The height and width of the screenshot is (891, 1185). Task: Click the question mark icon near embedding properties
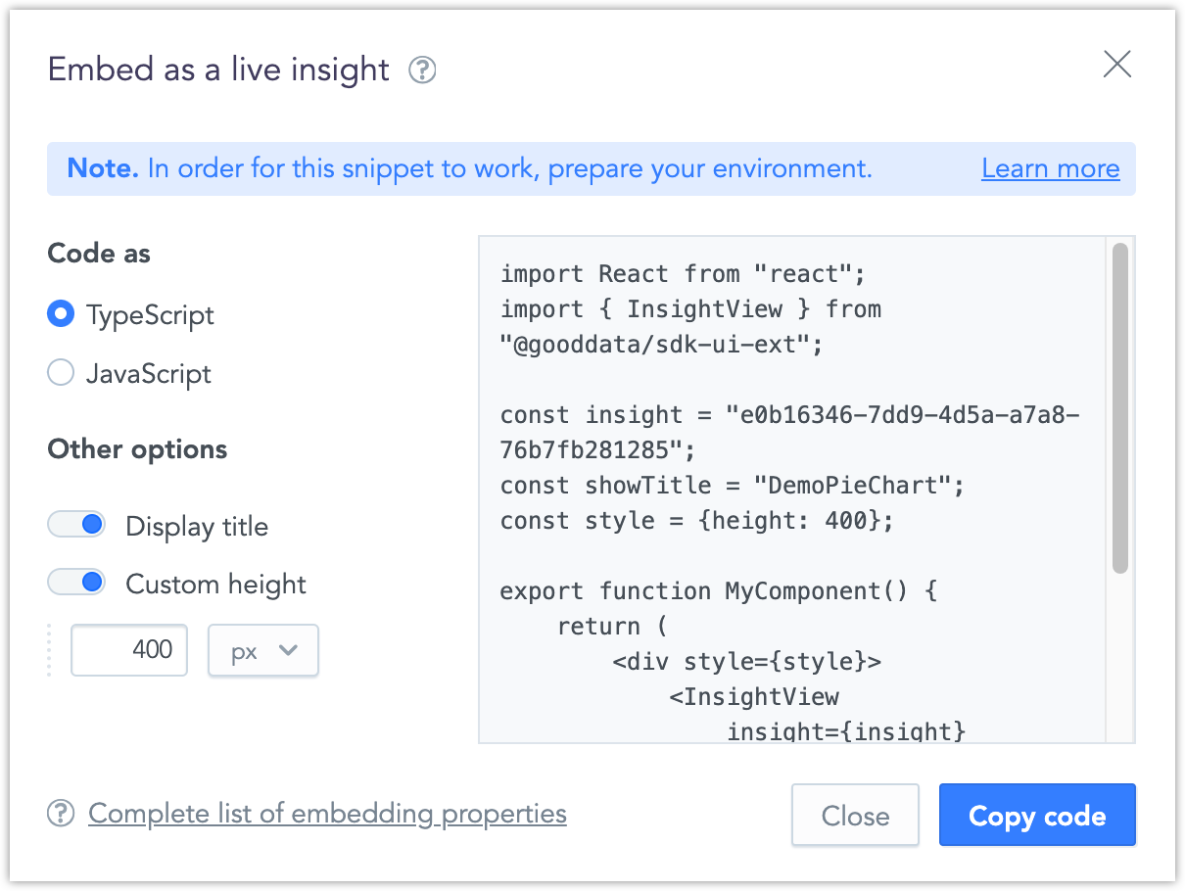click(61, 814)
